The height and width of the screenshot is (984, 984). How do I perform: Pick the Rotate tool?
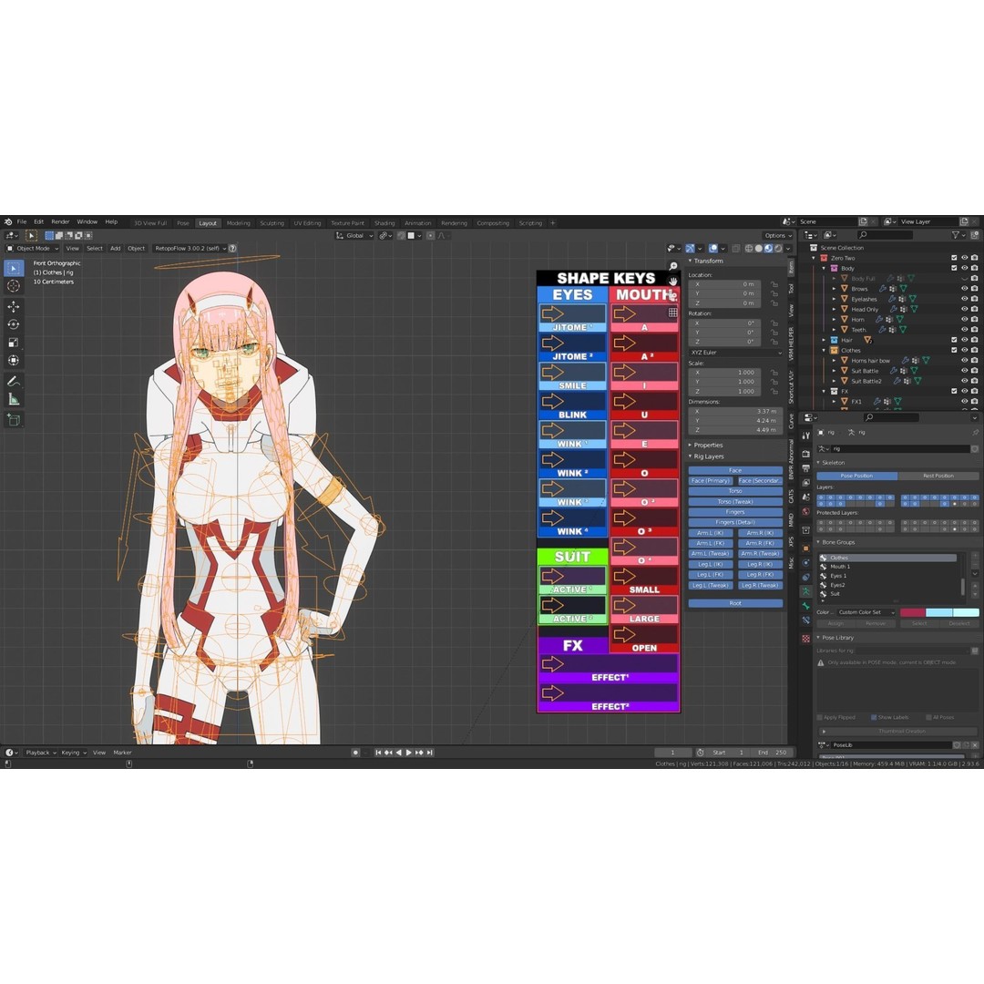13,324
